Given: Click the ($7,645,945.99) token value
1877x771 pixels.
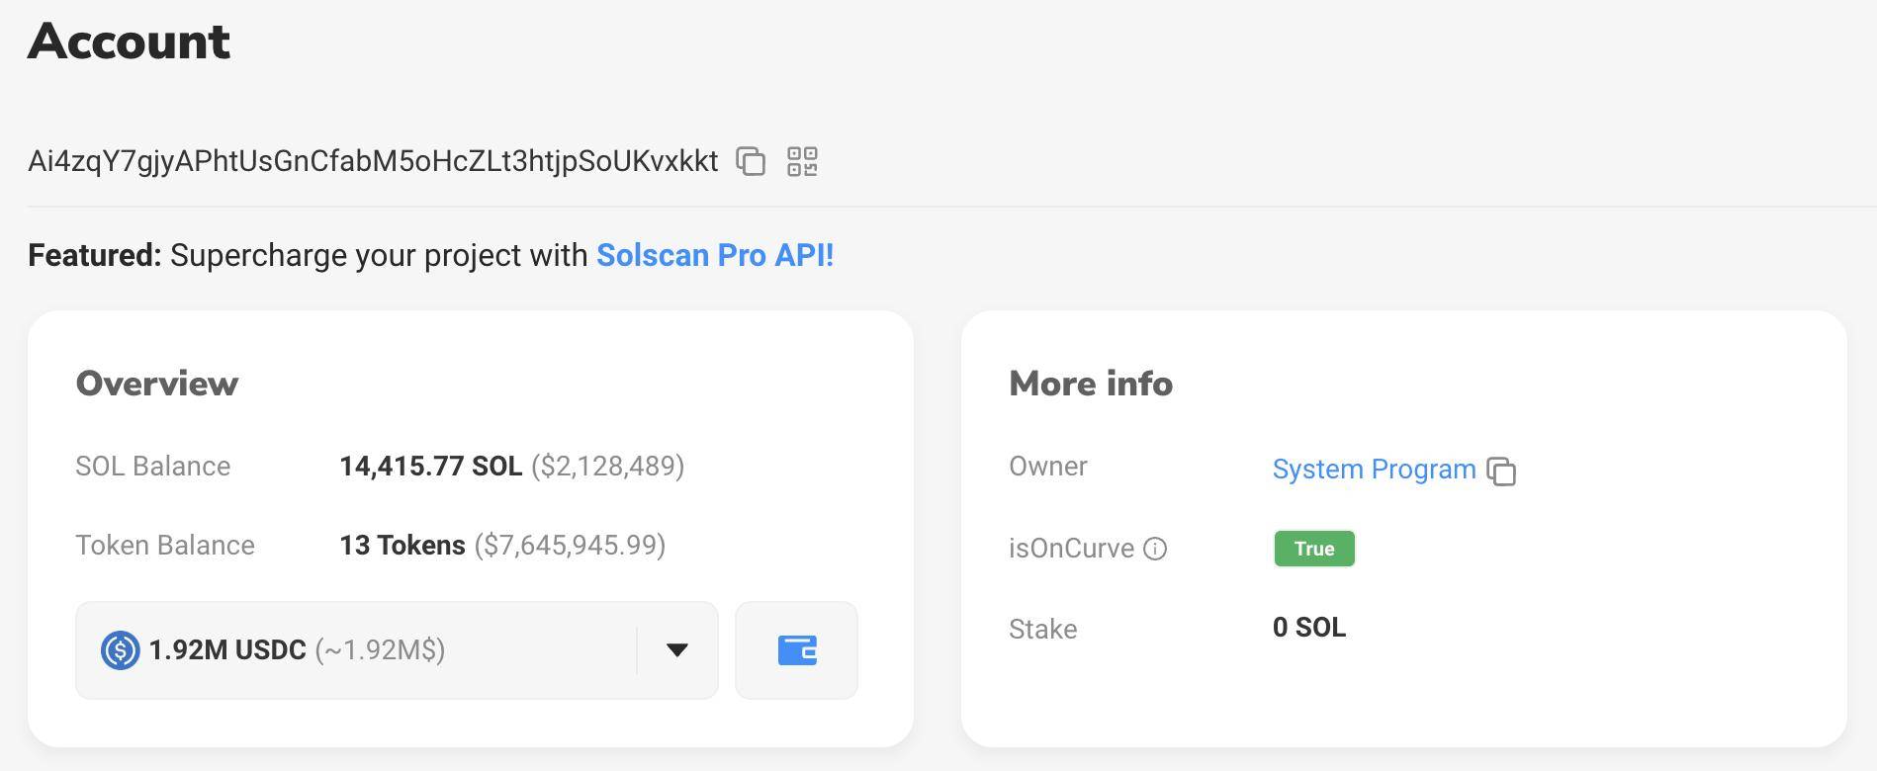Looking at the screenshot, I should pos(571,545).
